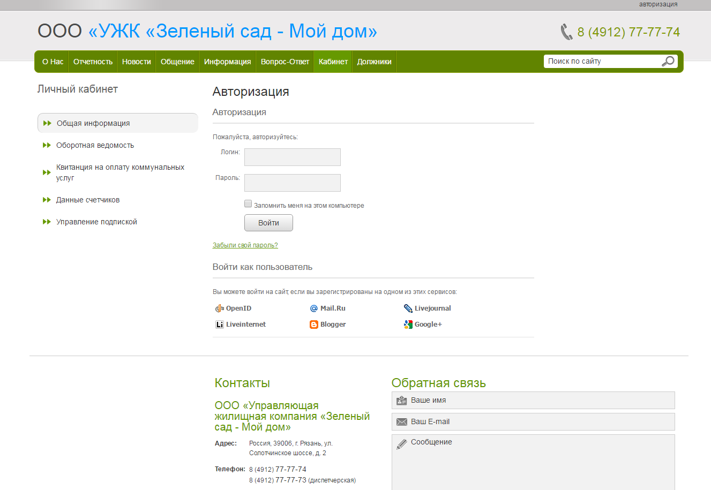Click the OpenID service icon
Viewport: 711px width, 490px height.
point(219,308)
